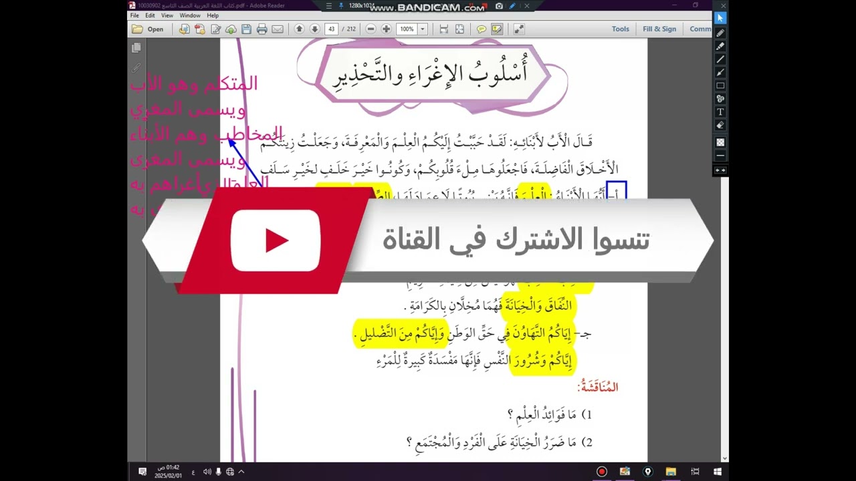Expand hidden system tray icons chevron

coord(241,472)
